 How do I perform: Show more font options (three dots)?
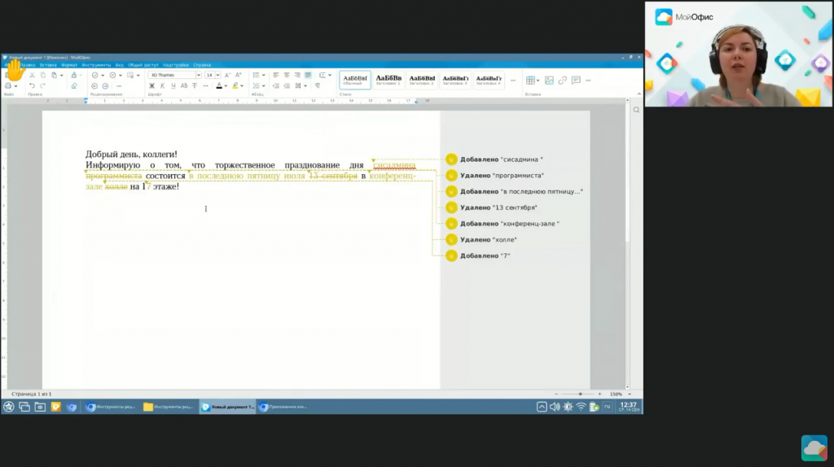pos(206,85)
